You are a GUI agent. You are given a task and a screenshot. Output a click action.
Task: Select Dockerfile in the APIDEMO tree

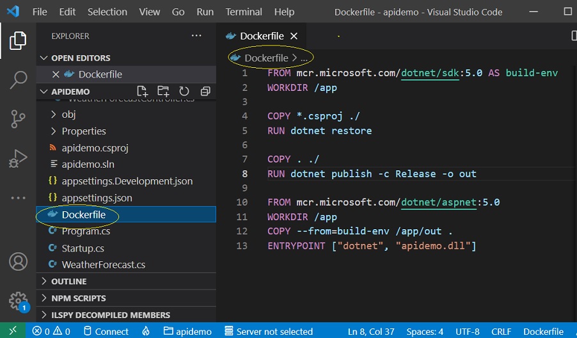pos(126,214)
